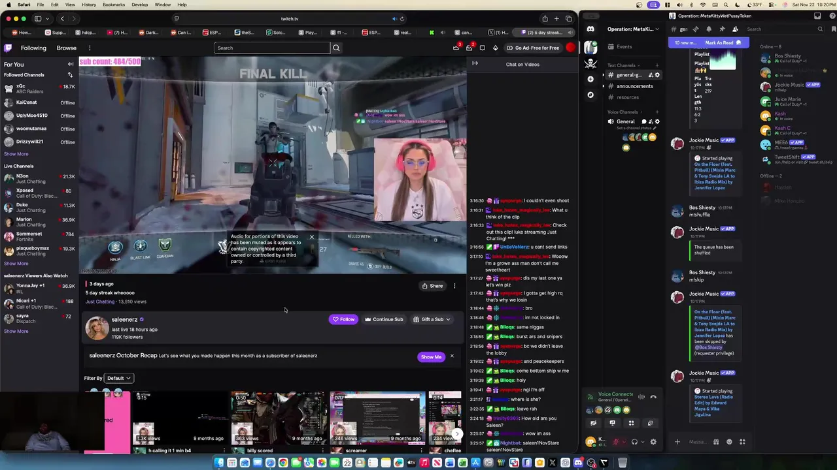The height and width of the screenshot is (470, 837).
Task: Collapse the For You sidebar
Action: coord(71,64)
